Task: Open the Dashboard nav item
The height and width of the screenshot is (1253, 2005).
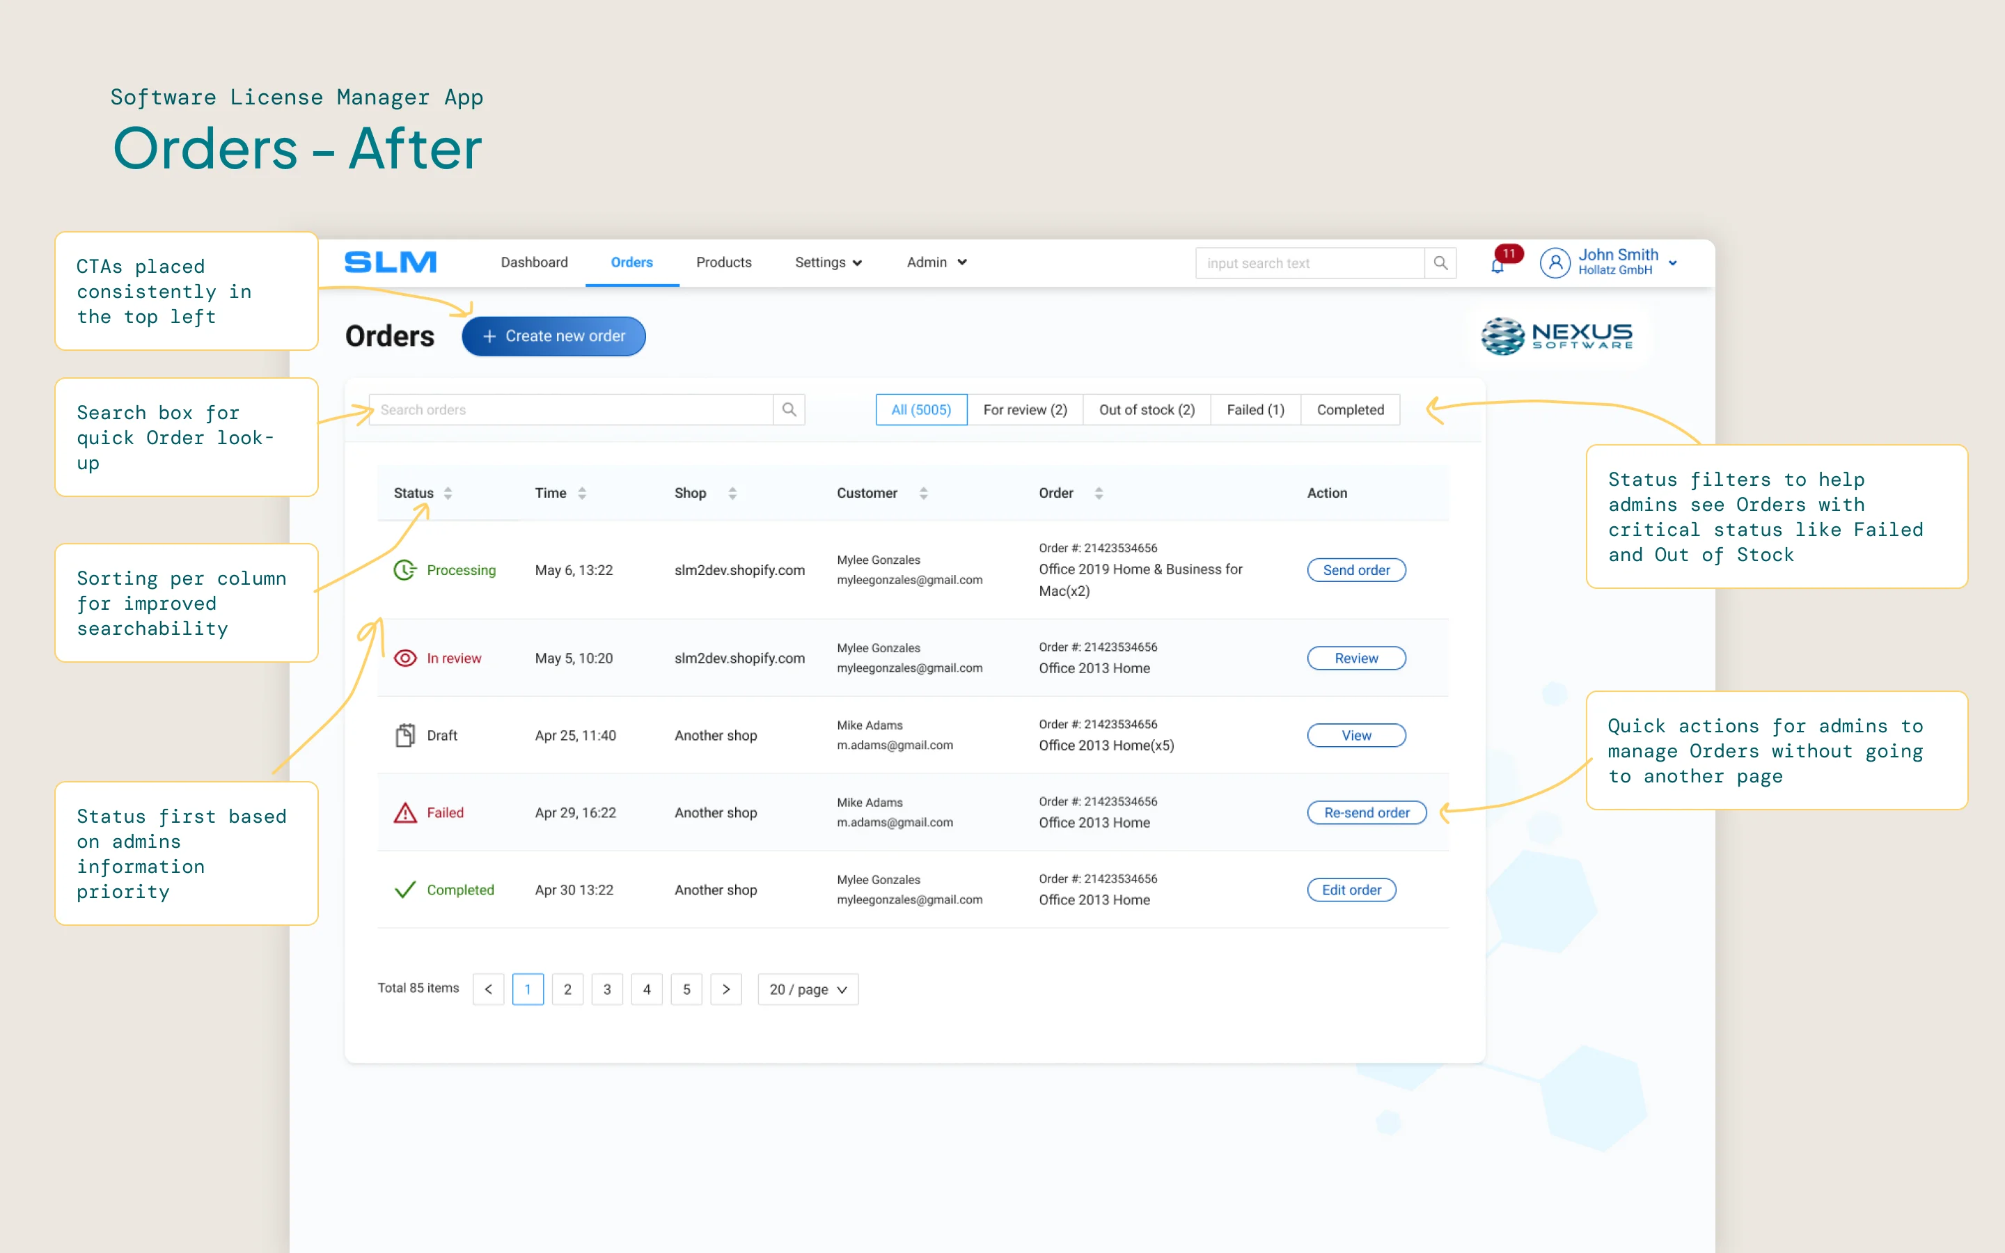Action: pos(535,262)
